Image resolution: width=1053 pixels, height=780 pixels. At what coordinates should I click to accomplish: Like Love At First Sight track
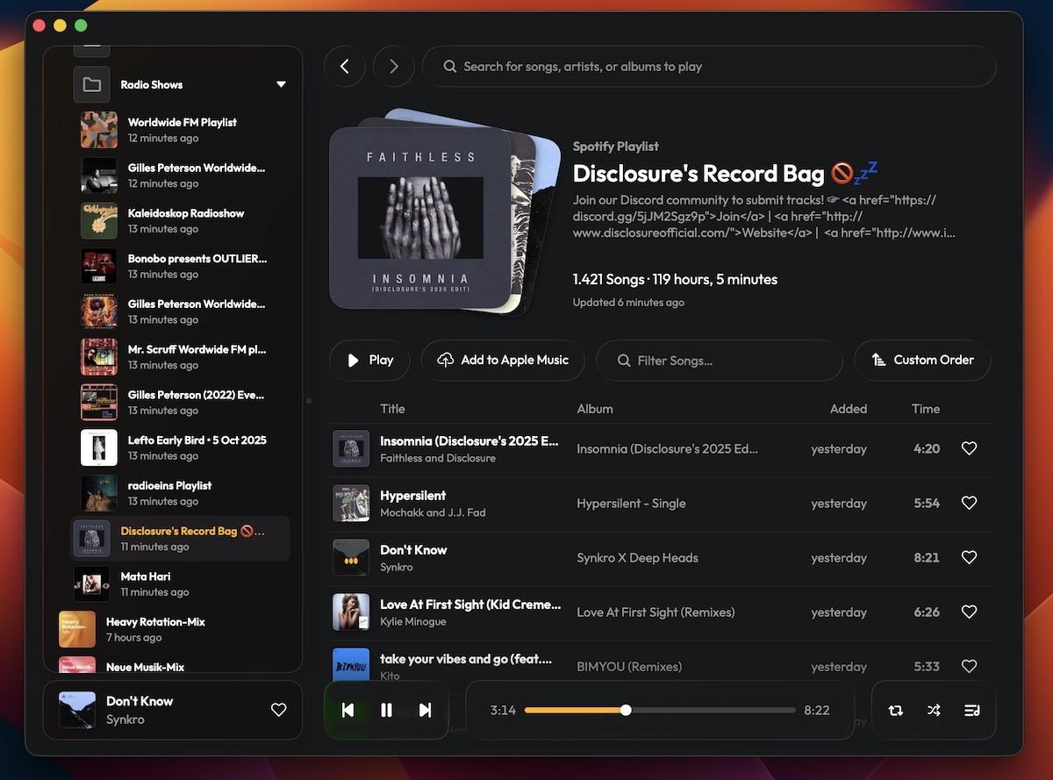pyautogui.click(x=969, y=612)
